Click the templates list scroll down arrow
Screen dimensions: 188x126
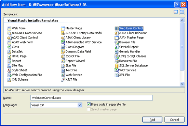(x=182, y=84)
